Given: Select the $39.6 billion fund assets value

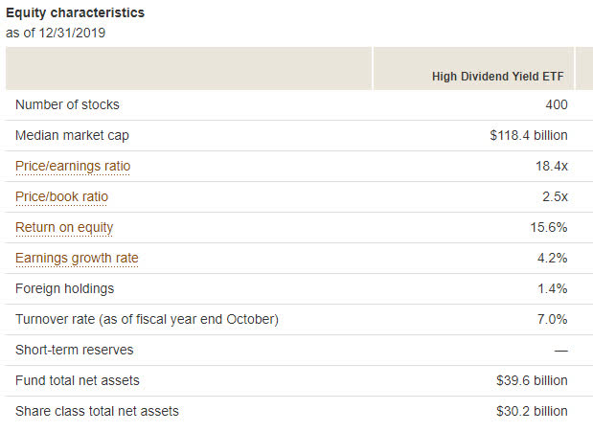Looking at the screenshot, I should [x=532, y=380].
